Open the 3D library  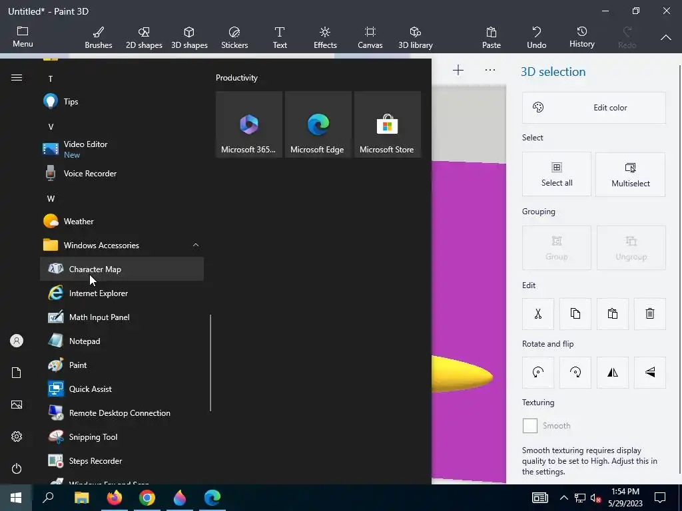click(x=416, y=37)
